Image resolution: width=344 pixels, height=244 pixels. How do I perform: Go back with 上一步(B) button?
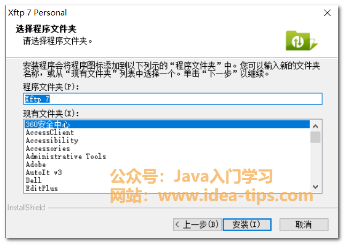pyautogui.click(x=197, y=224)
